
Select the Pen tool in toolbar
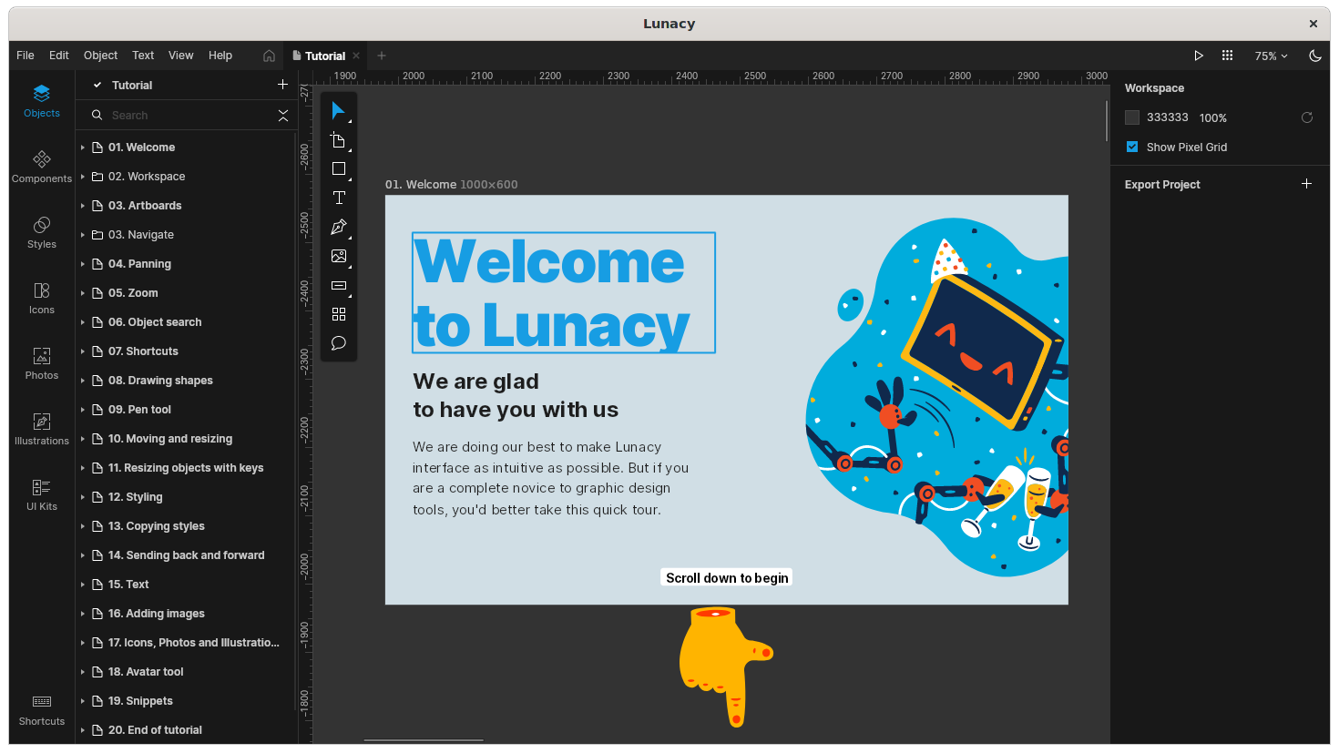[339, 227]
